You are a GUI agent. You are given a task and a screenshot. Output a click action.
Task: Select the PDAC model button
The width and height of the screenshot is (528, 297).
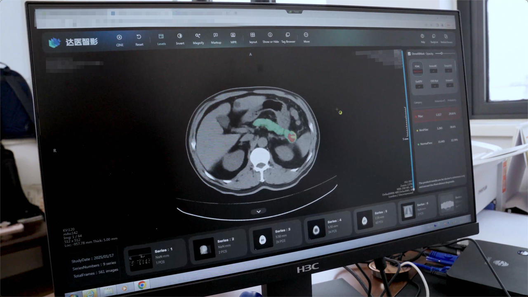(x=418, y=68)
